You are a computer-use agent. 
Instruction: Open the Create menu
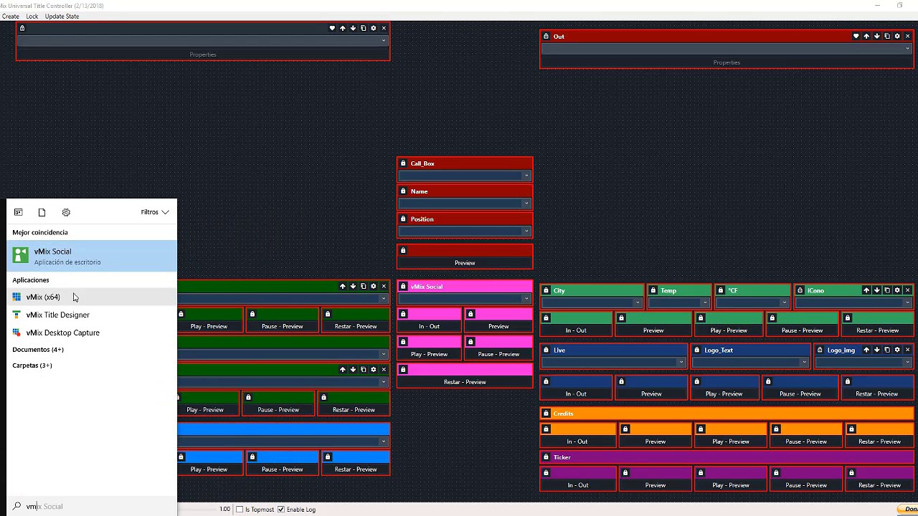tap(11, 16)
